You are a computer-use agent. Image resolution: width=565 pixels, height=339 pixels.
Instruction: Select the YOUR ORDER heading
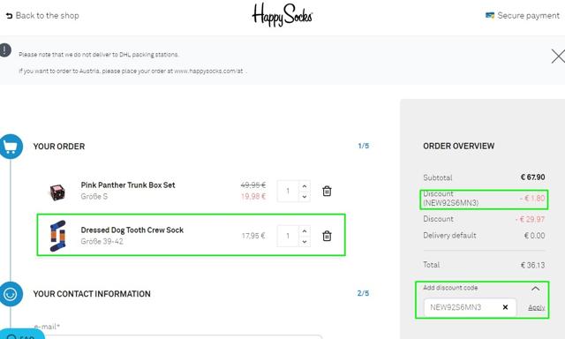pos(59,147)
